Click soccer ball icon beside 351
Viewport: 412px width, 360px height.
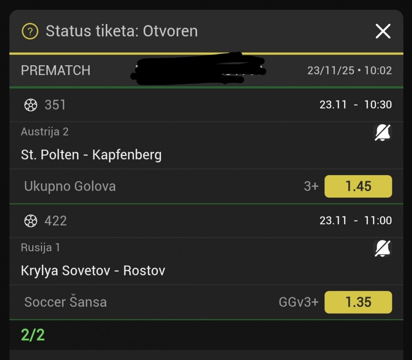tap(31, 105)
